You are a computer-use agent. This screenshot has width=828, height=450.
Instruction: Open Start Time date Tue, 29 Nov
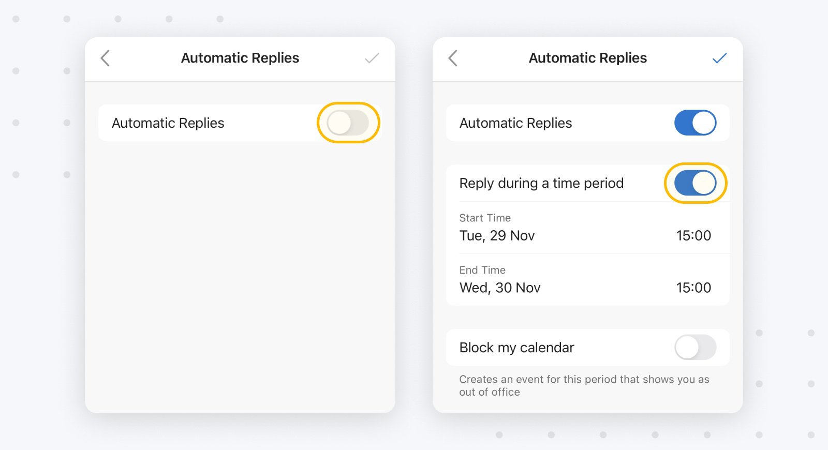[497, 236]
